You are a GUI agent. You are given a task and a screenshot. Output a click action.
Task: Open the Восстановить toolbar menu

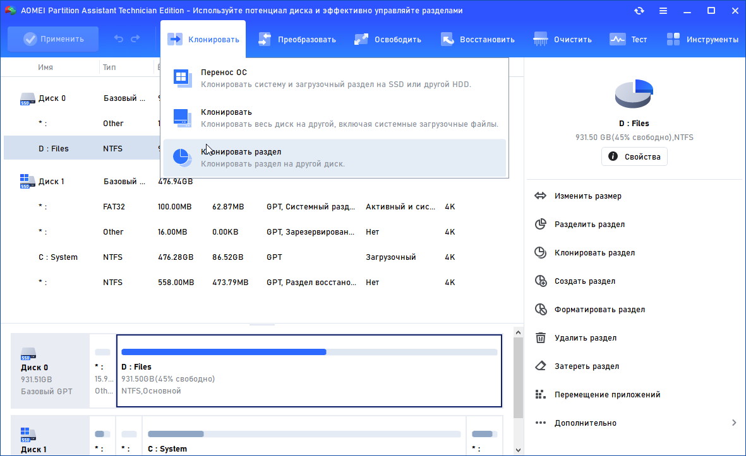477,40
